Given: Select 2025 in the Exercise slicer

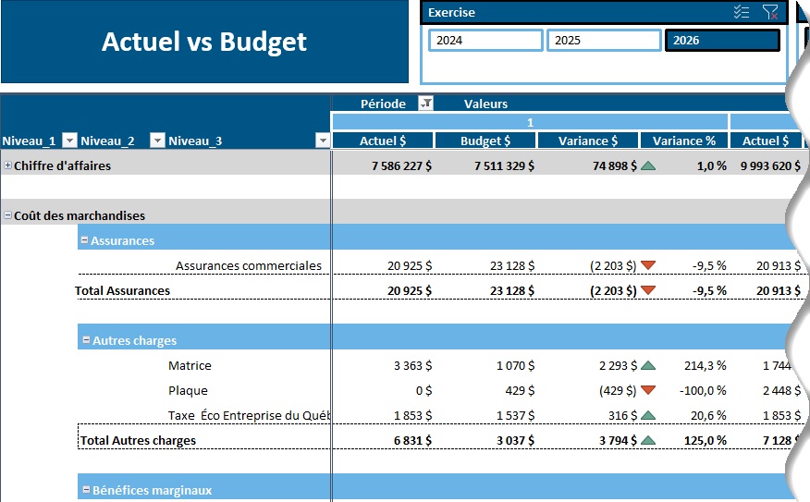Looking at the screenshot, I should pyautogui.click(x=604, y=41).
